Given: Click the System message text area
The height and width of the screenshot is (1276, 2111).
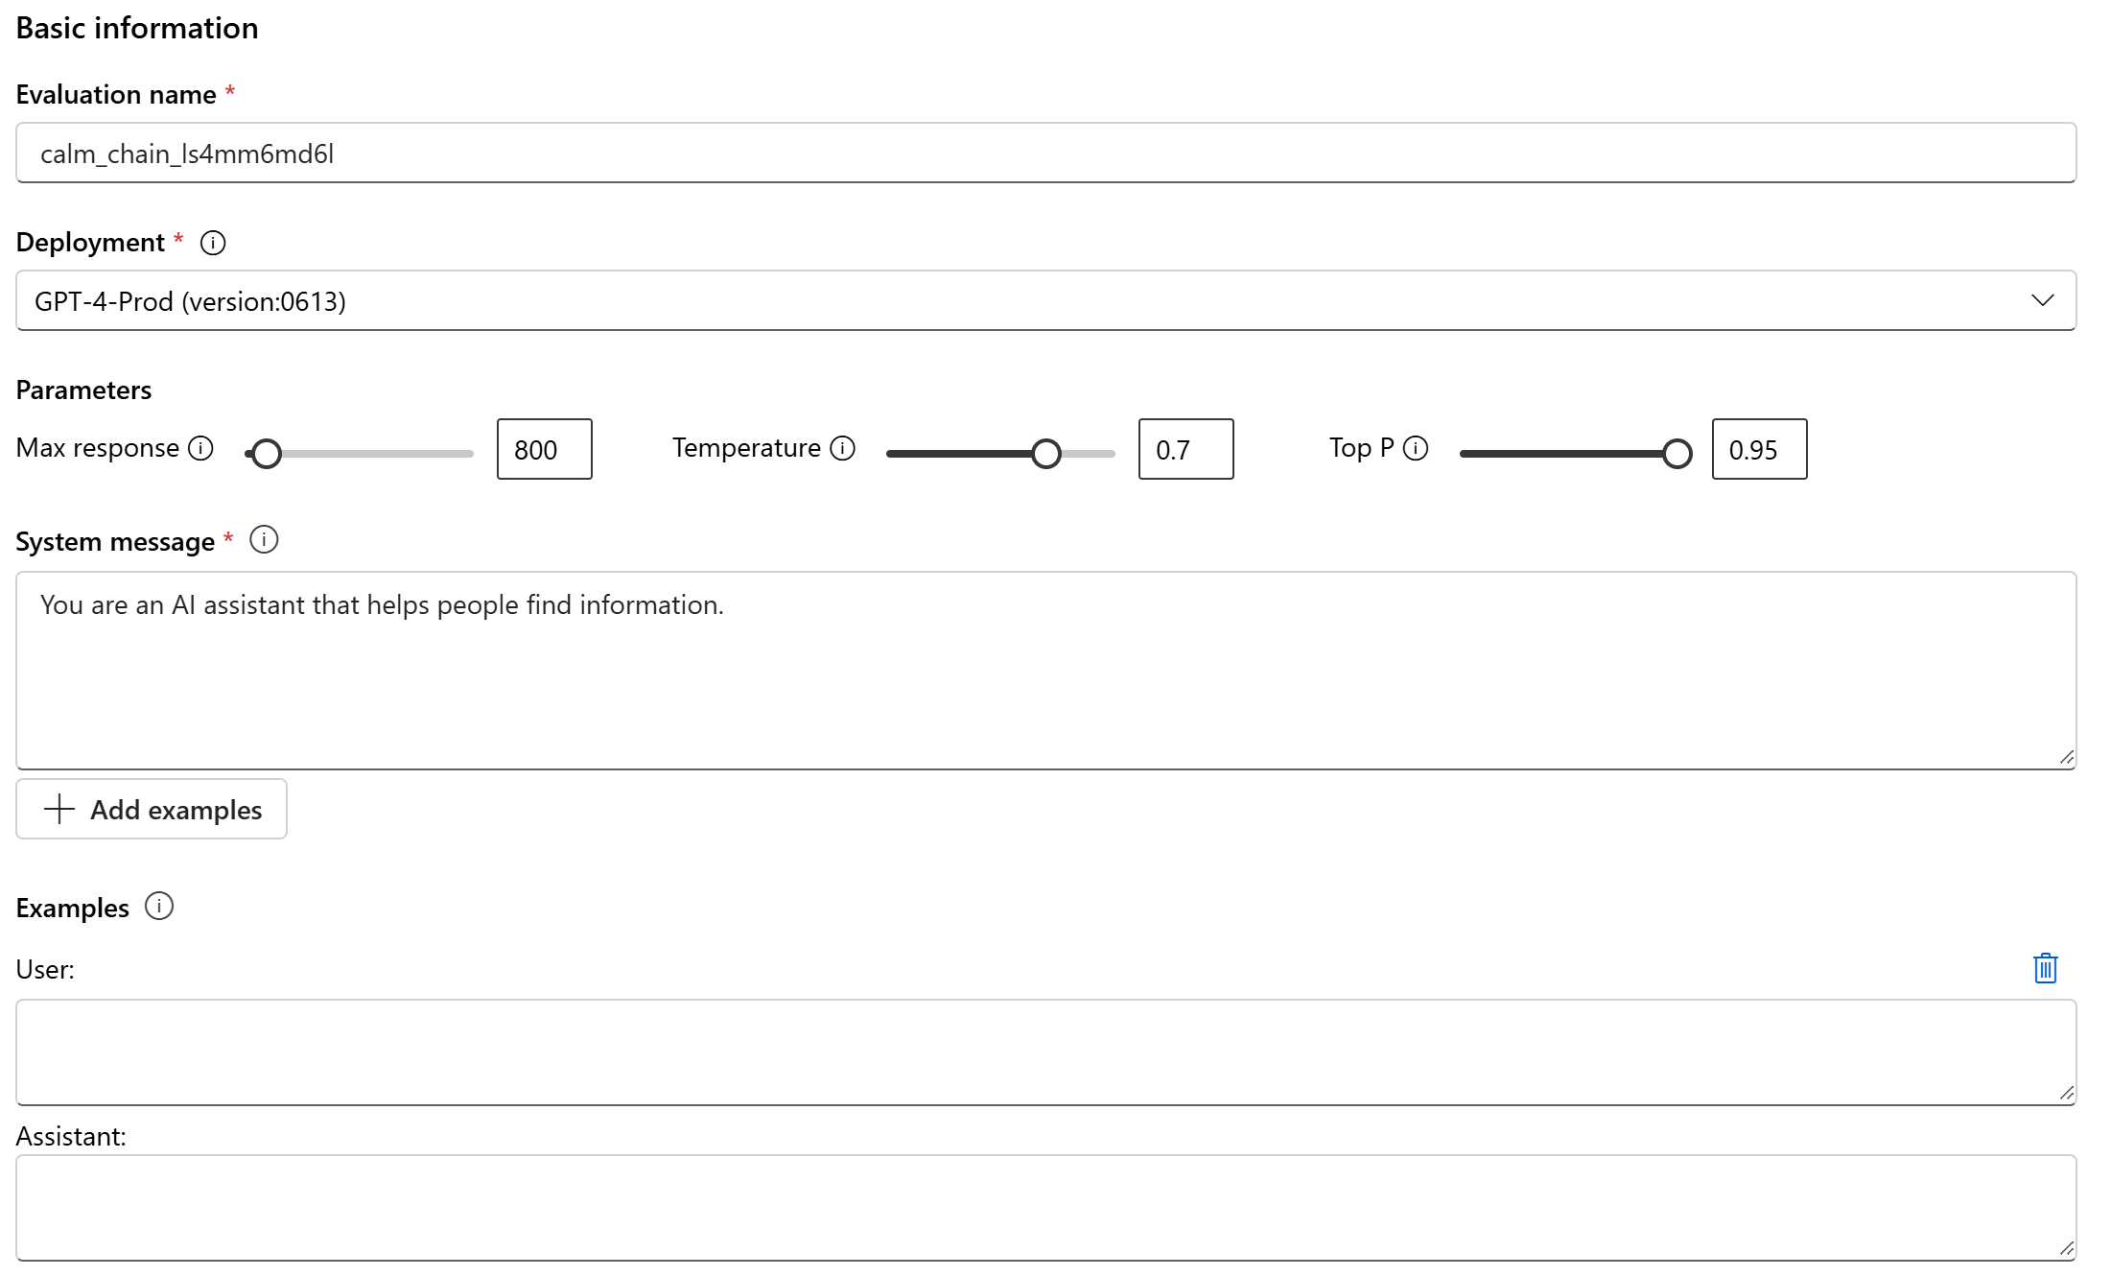Looking at the screenshot, I should (1045, 670).
